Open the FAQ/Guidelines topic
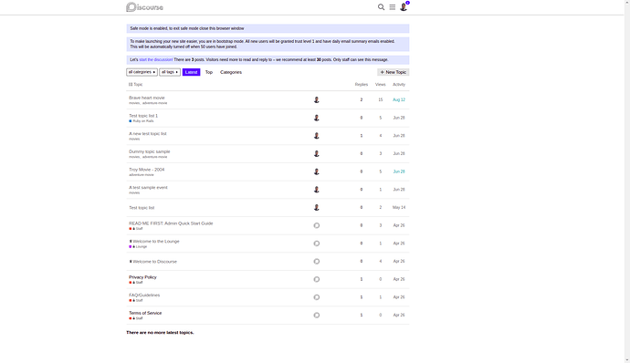Viewport: 630px width, 363px height. (144, 296)
